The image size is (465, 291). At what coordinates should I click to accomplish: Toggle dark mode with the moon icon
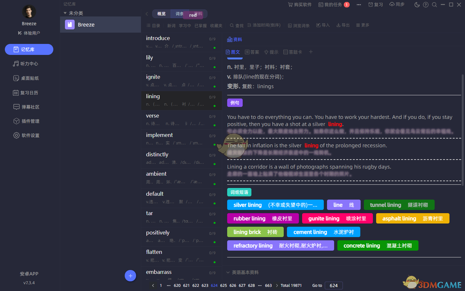click(x=417, y=5)
